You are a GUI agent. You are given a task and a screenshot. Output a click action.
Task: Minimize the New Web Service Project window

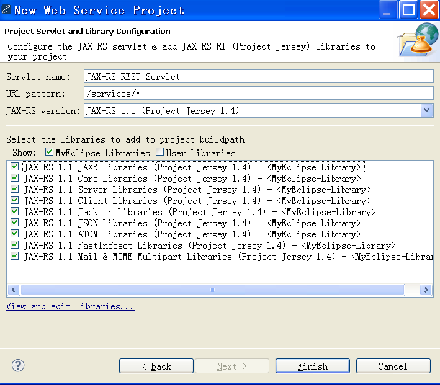pos(387,10)
